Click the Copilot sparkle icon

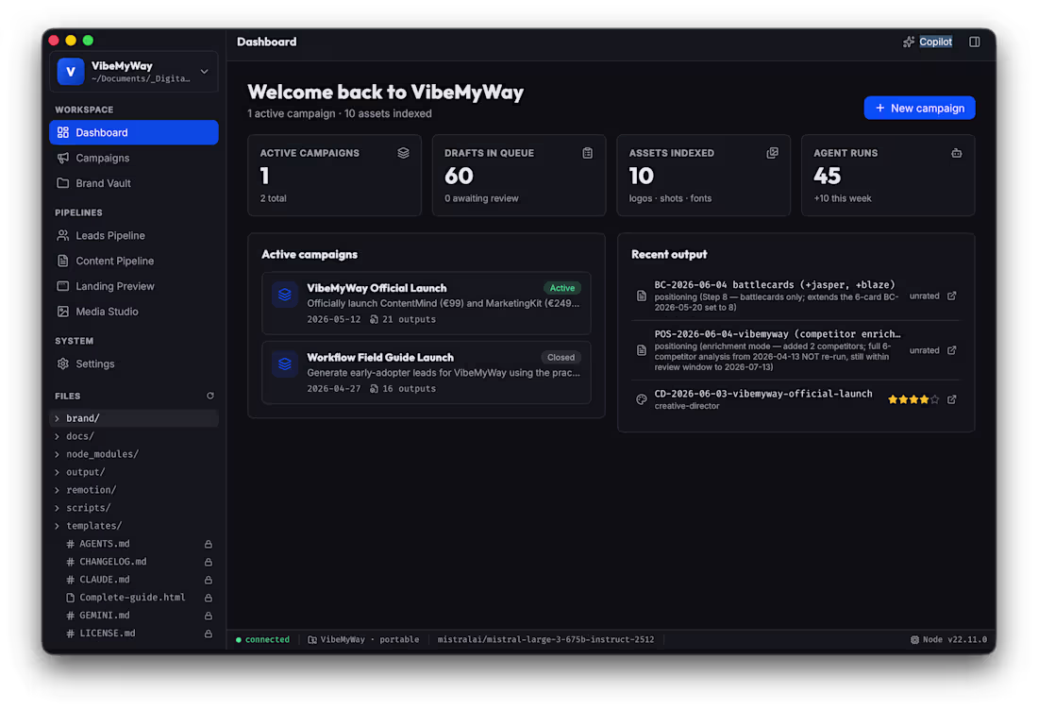click(908, 42)
